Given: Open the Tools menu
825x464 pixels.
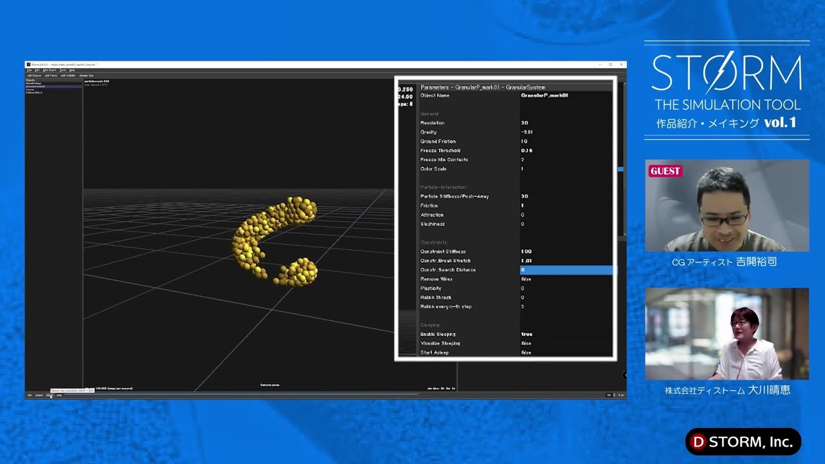Looking at the screenshot, I should (63, 70).
